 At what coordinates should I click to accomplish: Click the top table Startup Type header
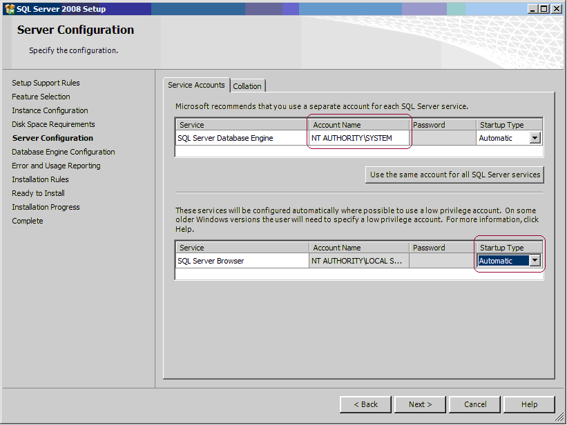click(510, 125)
